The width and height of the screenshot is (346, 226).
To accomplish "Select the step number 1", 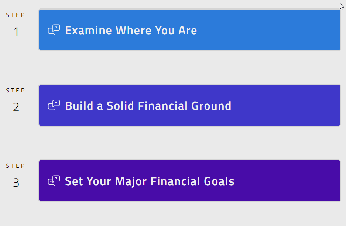I will [16, 32].
